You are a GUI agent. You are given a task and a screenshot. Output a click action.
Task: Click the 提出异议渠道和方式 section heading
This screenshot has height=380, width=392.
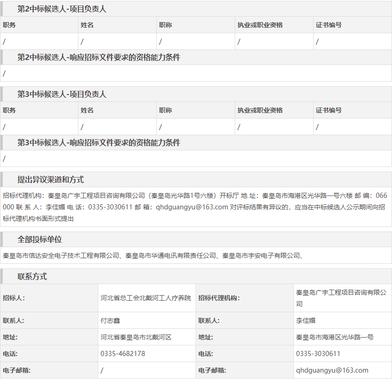(51, 180)
